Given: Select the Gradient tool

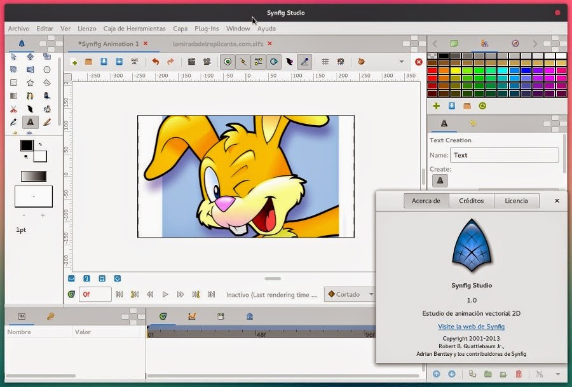Looking at the screenshot, I should (x=13, y=96).
